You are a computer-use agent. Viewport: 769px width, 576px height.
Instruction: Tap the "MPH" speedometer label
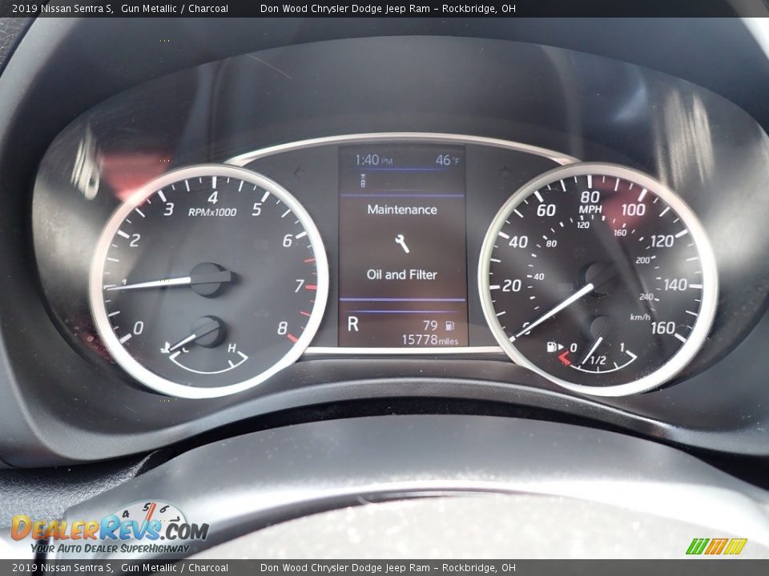pos(590,210)
